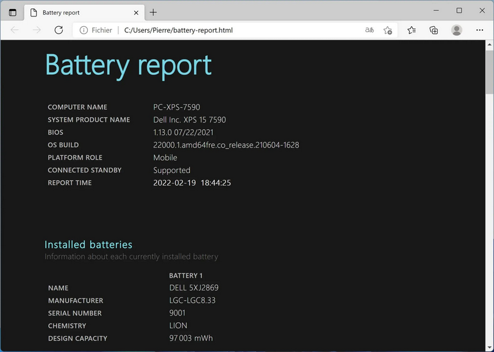Viewport: 494px width, 352px height.
Task: Click the NAME label in batteries table
Action: pyautogui.click(x=59, y=288)
